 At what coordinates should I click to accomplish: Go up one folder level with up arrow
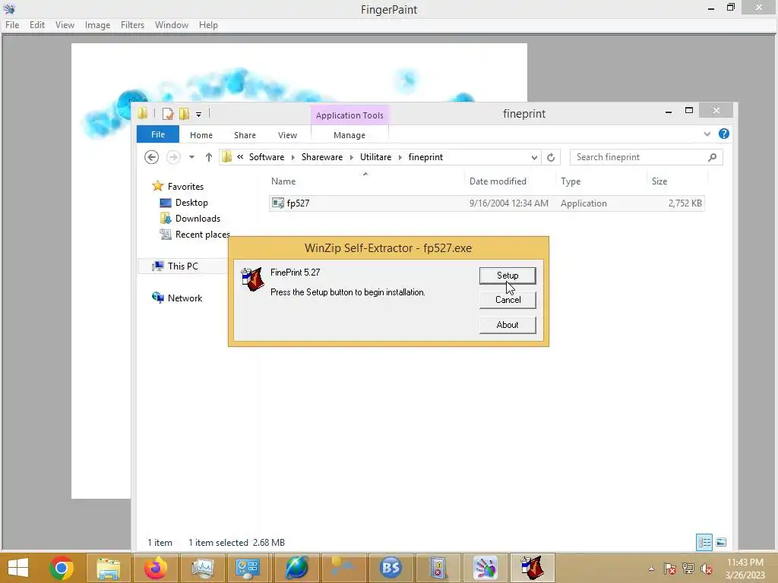pyautogui.click(x=209, y=157)
